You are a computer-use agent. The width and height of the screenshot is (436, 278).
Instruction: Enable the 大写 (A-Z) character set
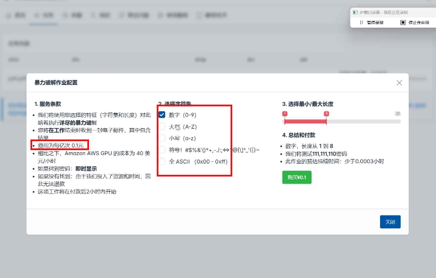tap(162, 126)
